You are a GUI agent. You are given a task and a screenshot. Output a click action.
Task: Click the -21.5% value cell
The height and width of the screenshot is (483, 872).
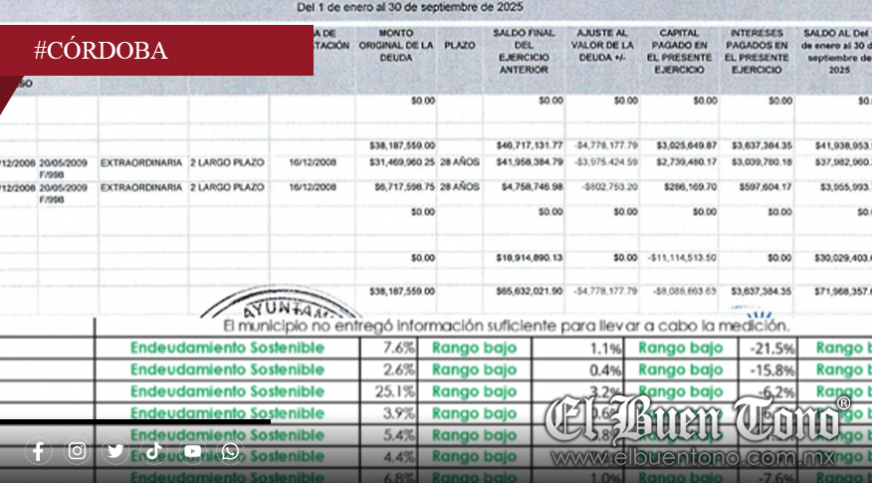pos(770,348)
